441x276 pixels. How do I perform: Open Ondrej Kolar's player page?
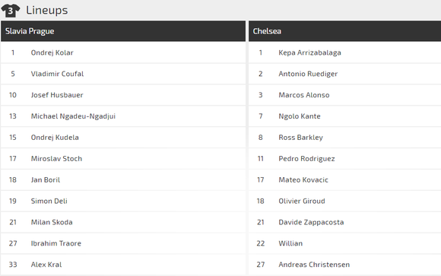[x=52, y=52]
